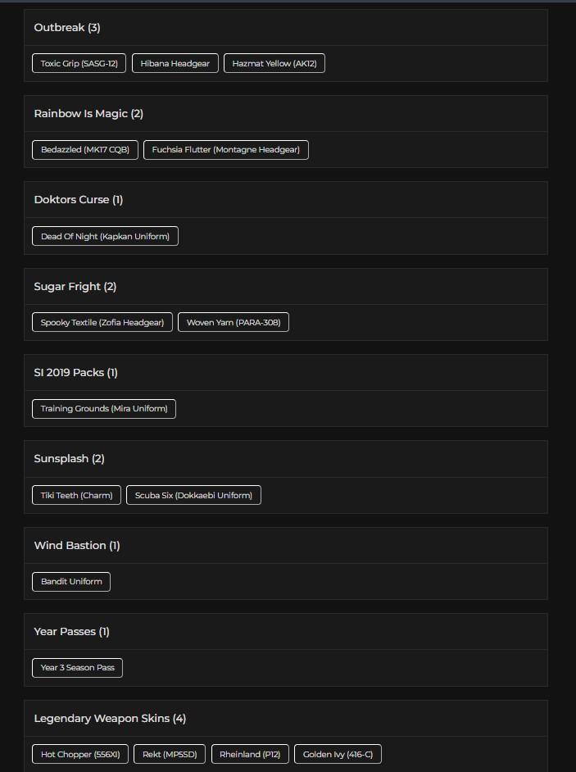This screenshot has height=772, width=576.
Task: Click Fuchsia Flutter (Montagne Headgear) tag
Action: pos(225,150)
